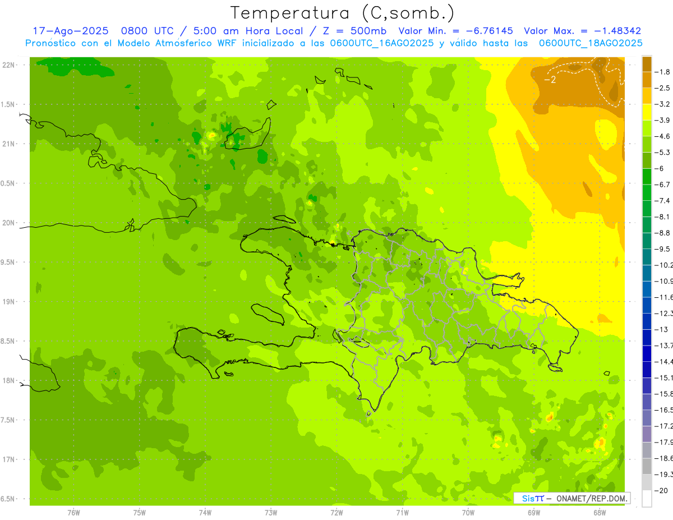Viewport: 673px width, 520px height.
Task: Click the "22N" latitude axis label
Action: [8, 65]
